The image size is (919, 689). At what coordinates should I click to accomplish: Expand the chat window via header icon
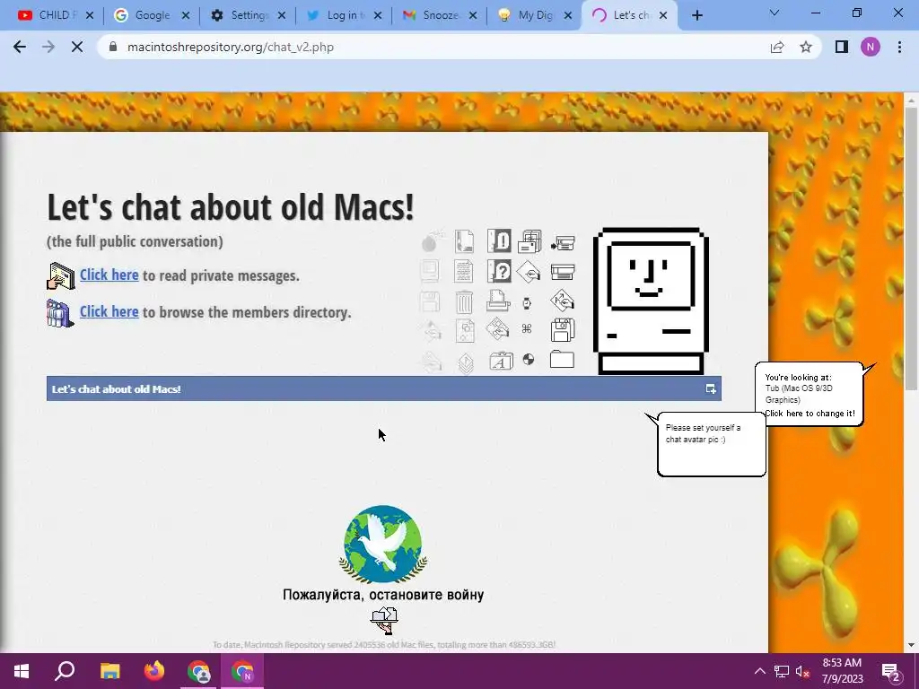(x=711, y=388)
